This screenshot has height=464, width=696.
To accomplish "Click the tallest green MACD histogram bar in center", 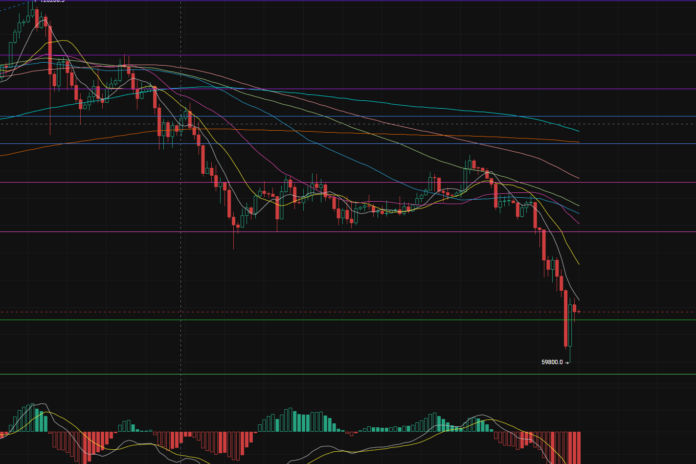I will click(x=290, y=420).
